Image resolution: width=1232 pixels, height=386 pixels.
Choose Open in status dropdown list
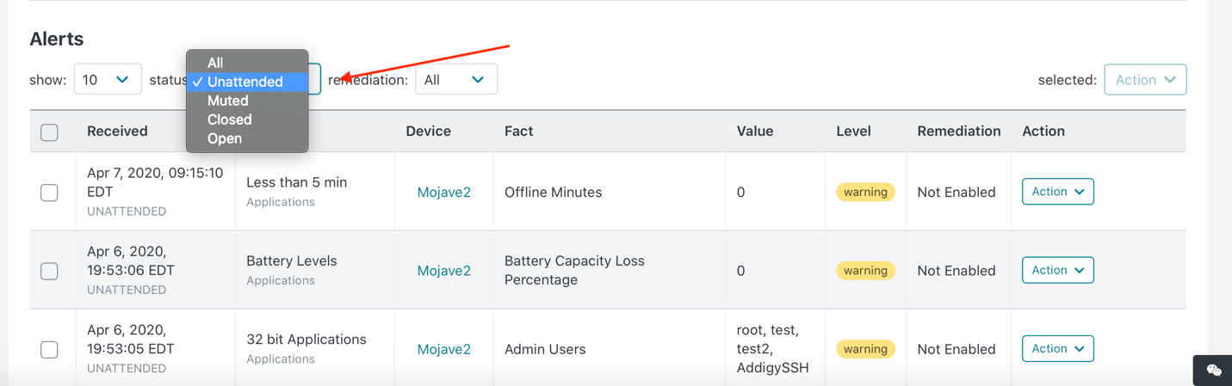coord(224,138)
